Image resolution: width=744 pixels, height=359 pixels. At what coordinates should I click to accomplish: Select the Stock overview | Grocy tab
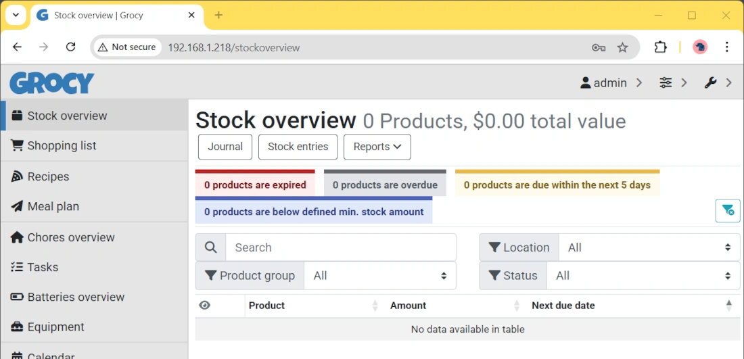coord(117,15)
